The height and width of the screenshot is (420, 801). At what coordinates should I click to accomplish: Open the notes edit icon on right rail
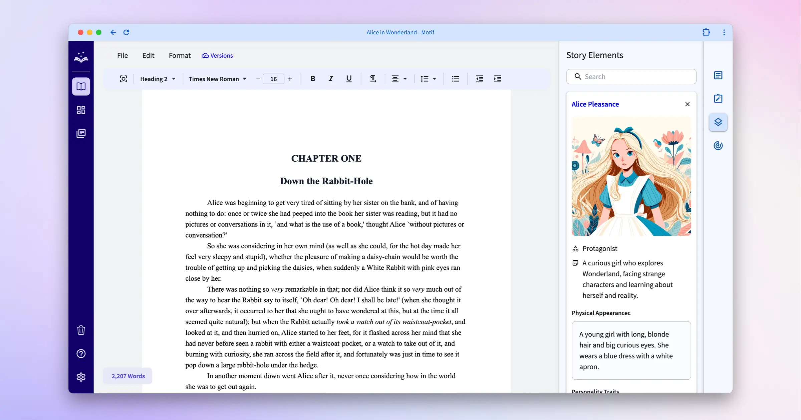coord(718,99)
